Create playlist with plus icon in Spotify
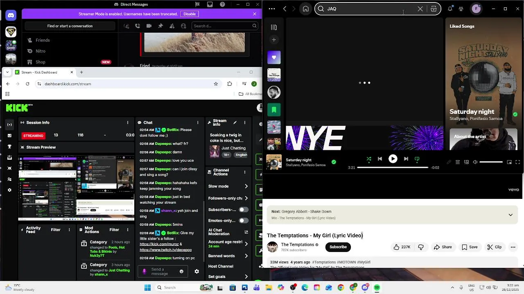 tap(274, 40)
